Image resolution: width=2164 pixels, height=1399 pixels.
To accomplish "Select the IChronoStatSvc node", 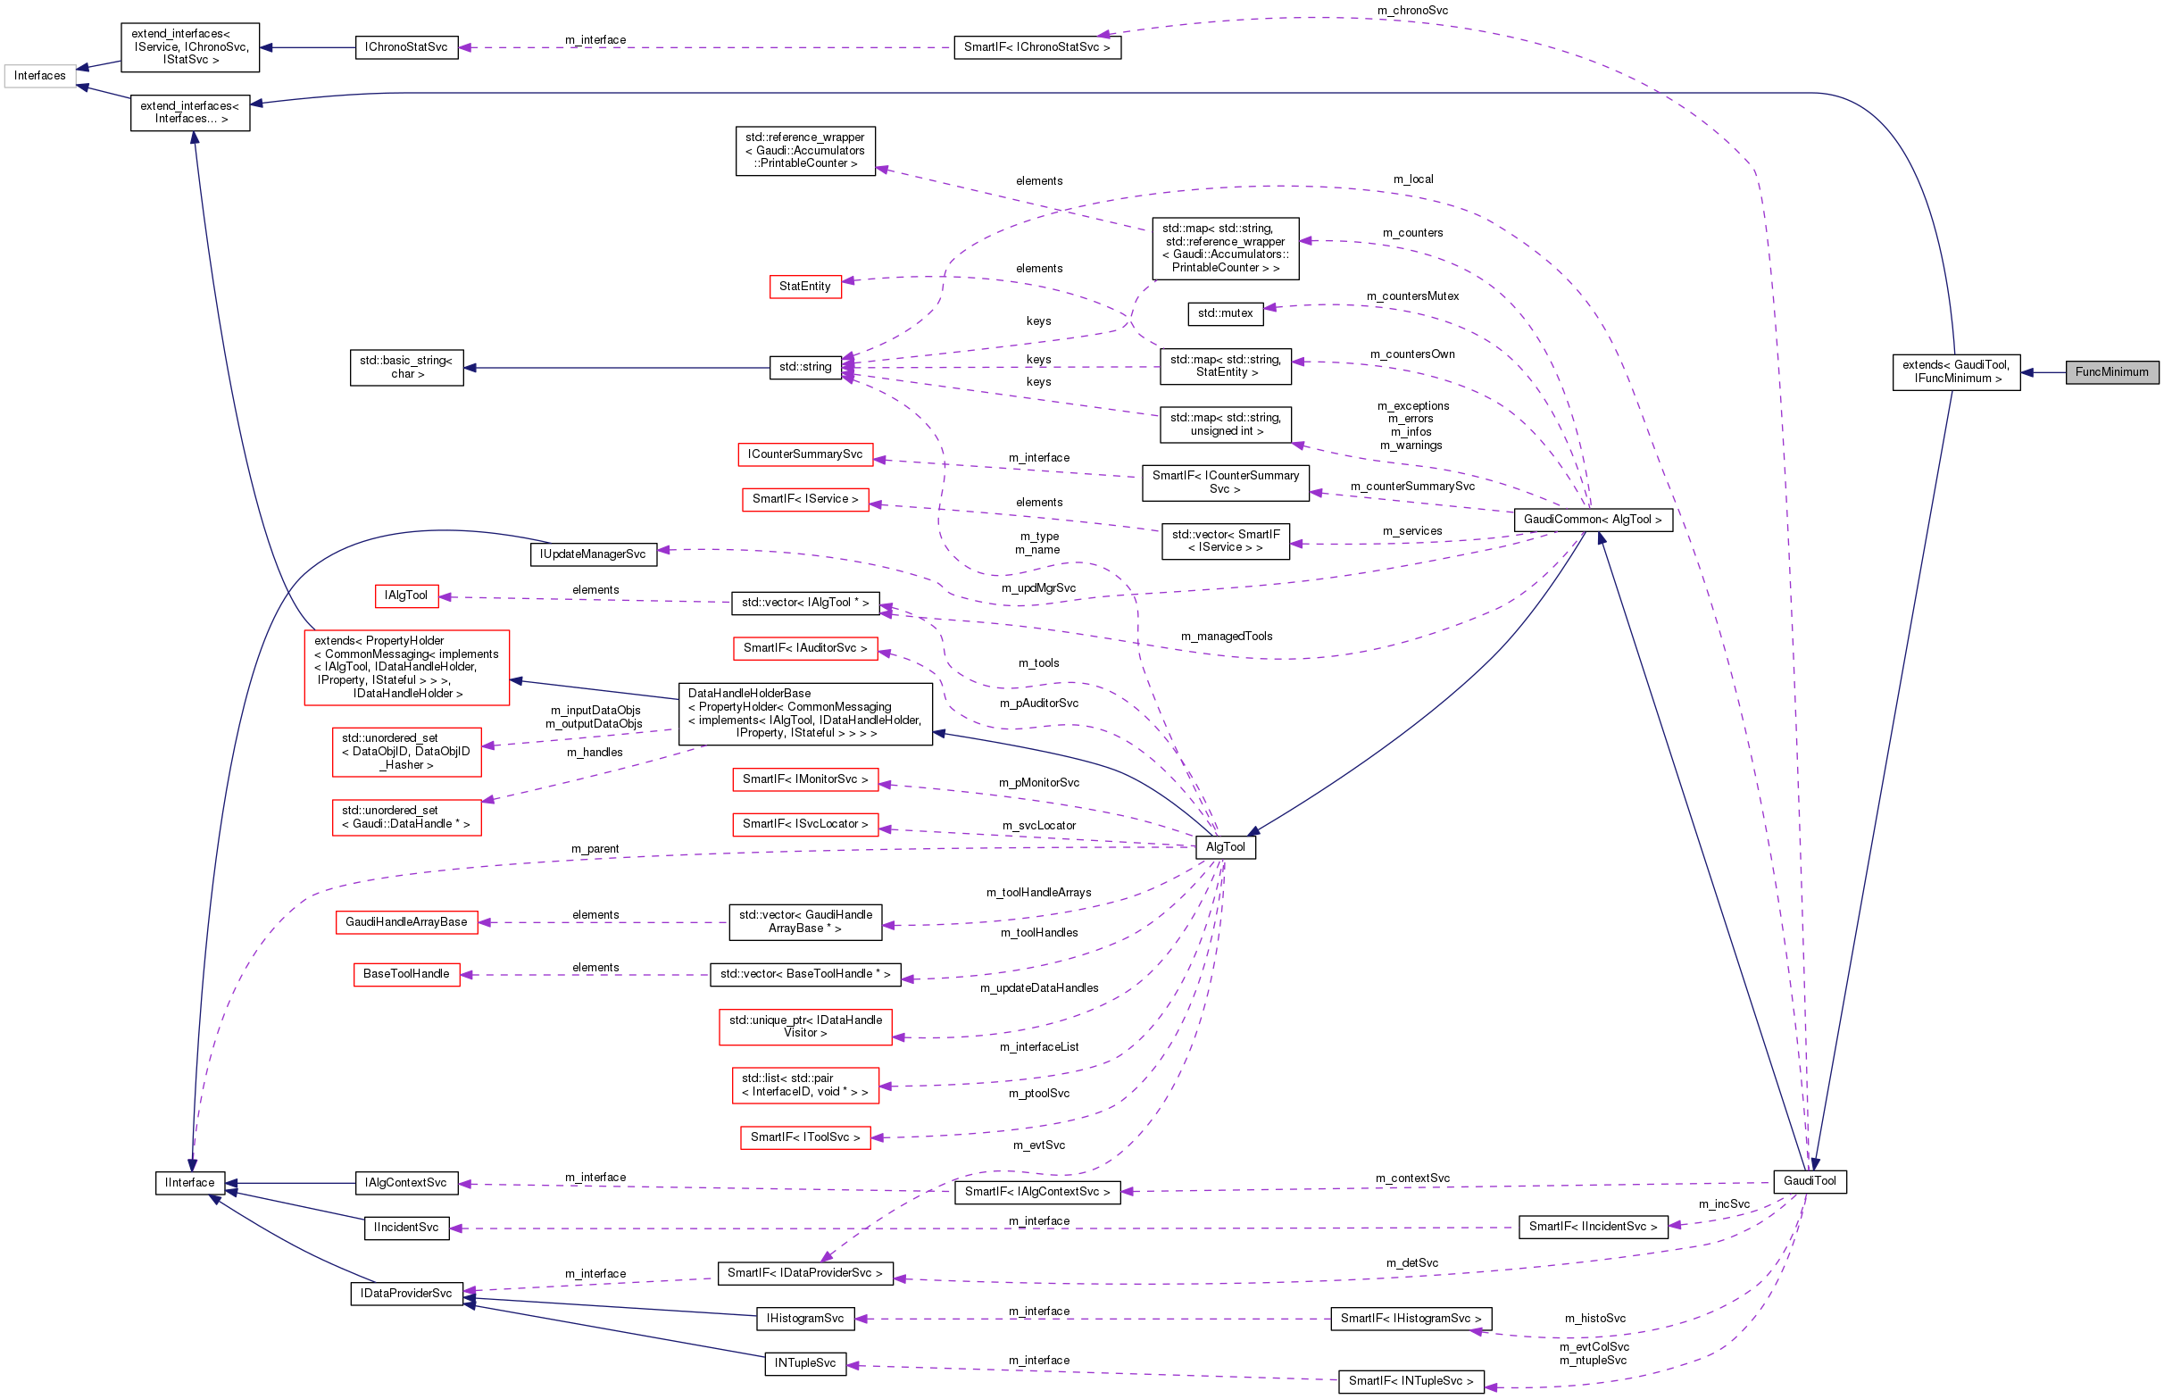I will 407,46.
